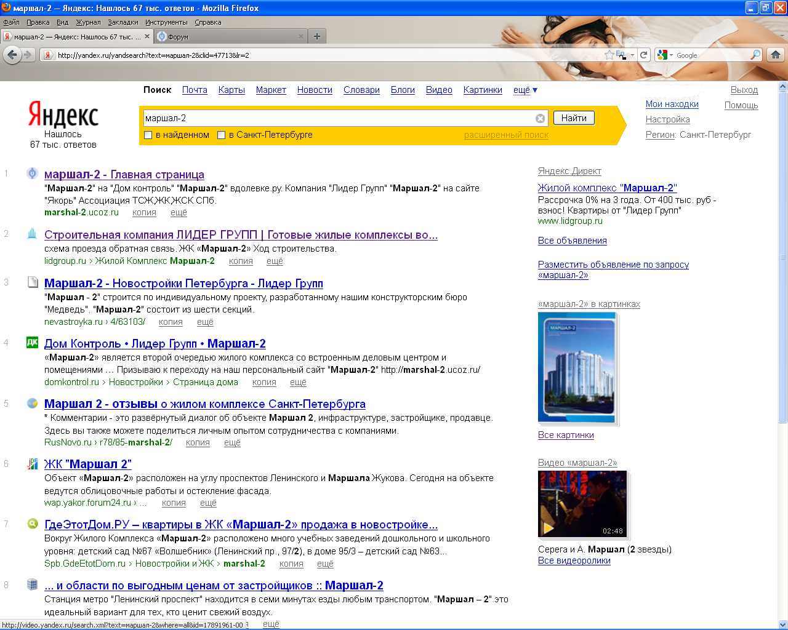
Task: Open «копия» for marshal-2.ucoz.ru result
Action: click(x=144, y=212)
